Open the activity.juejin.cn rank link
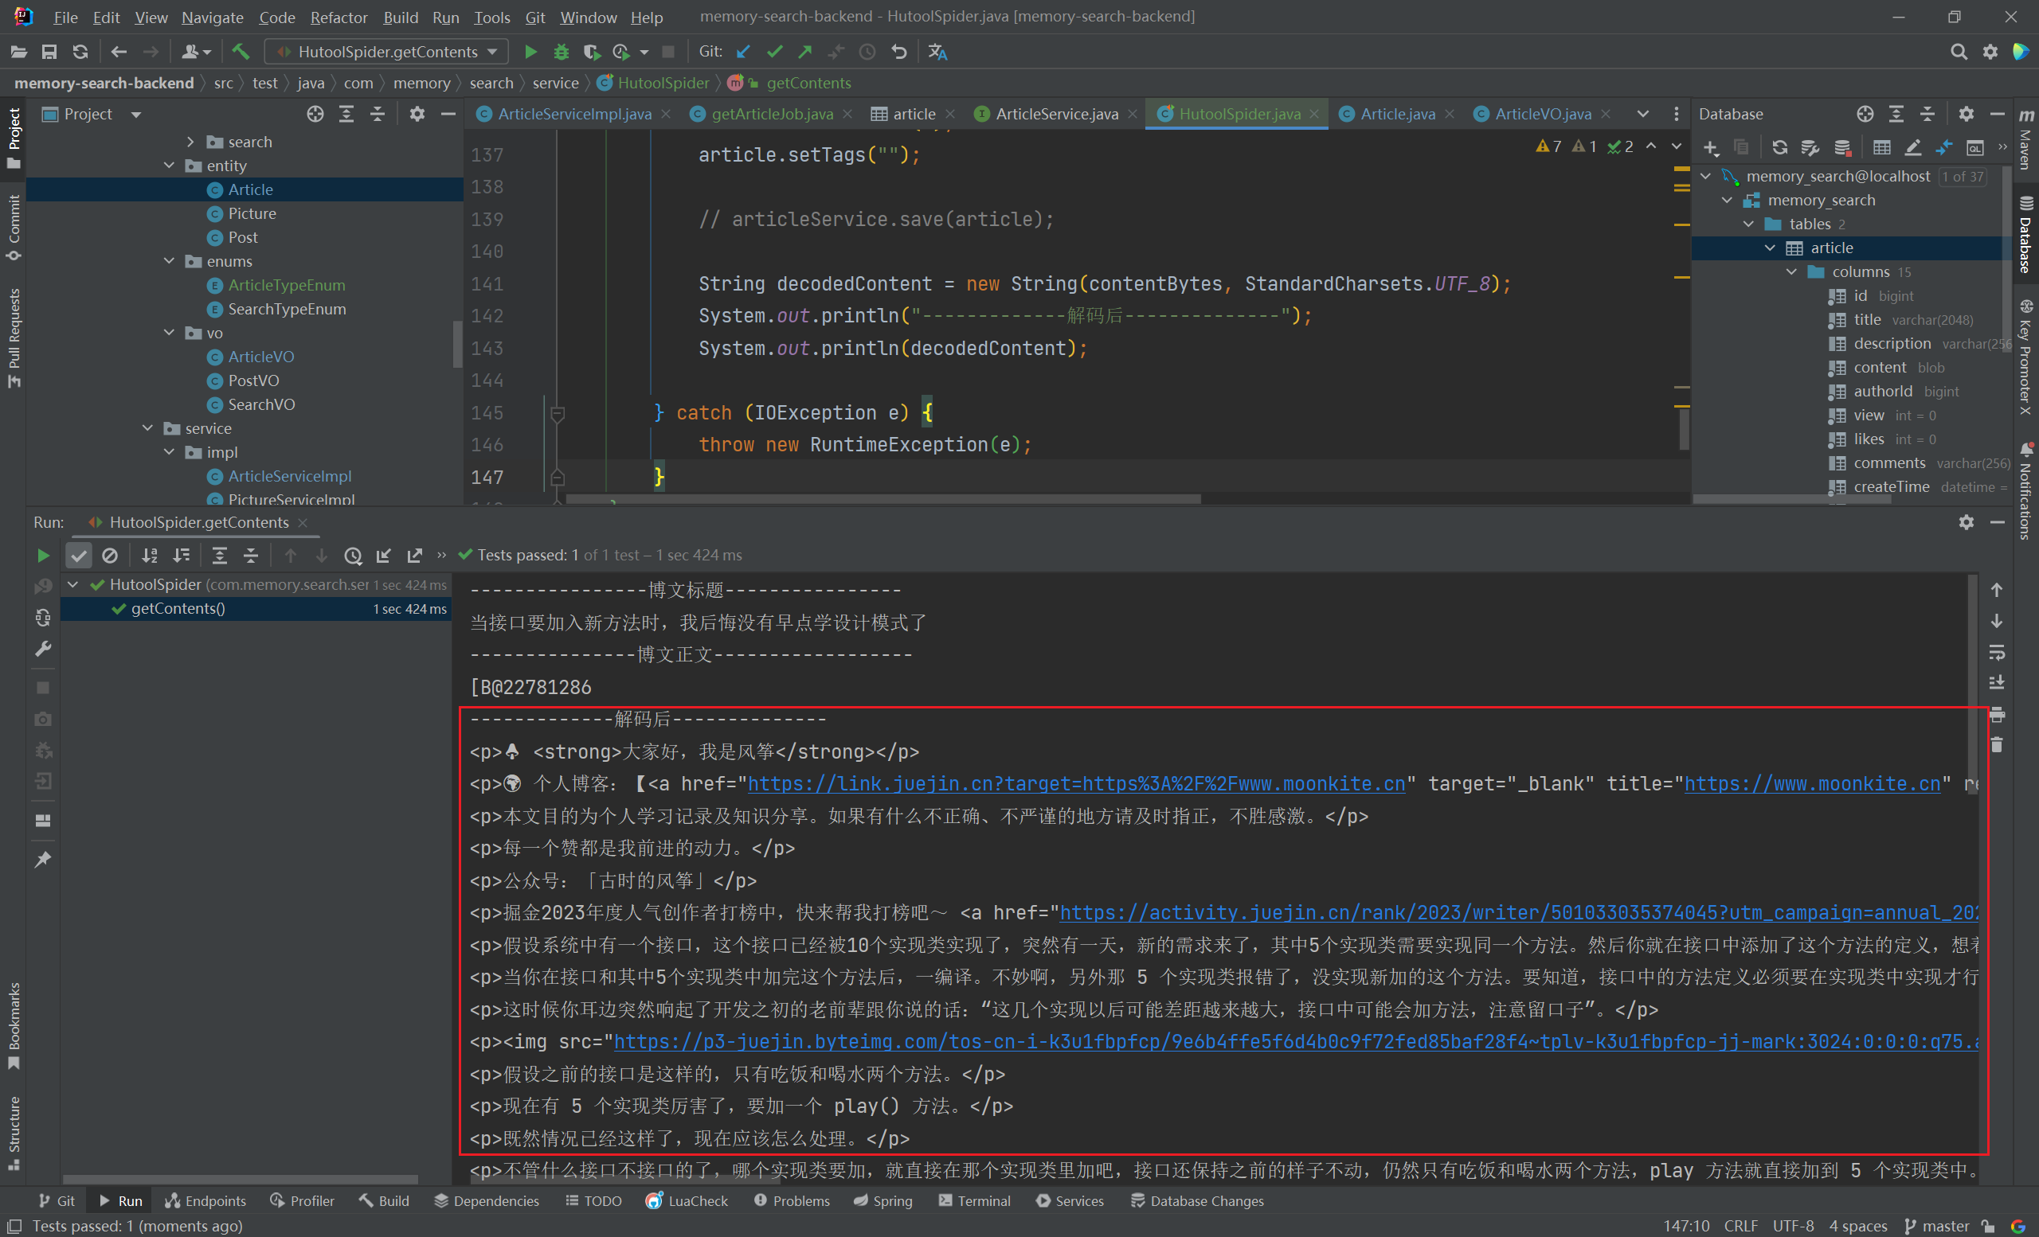 click(x=1518, y=913)
